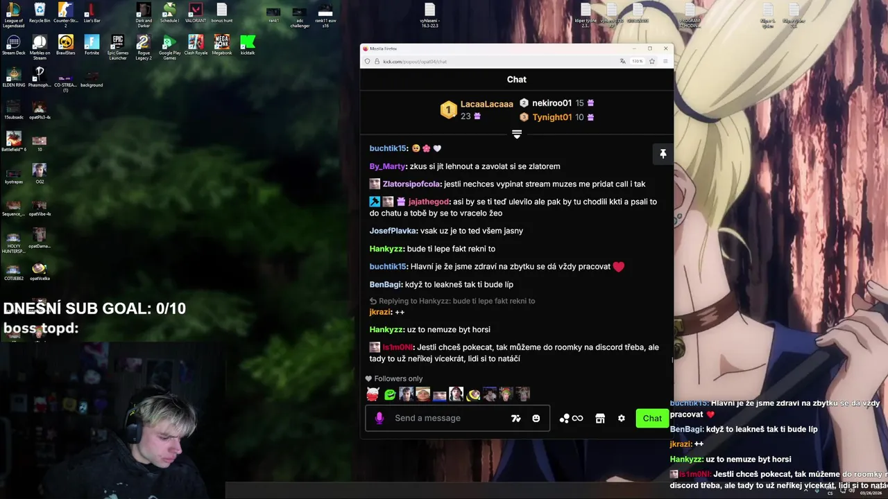Insert the first red emote from quick emotes
This screenshot has width=888, height=499.
point(373,394)
